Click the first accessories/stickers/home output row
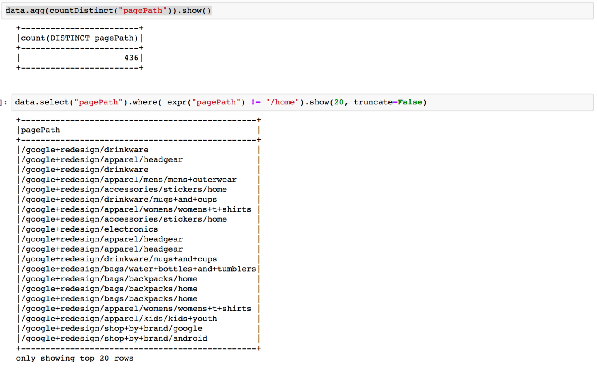597x368 pixels. pos(124,190)
